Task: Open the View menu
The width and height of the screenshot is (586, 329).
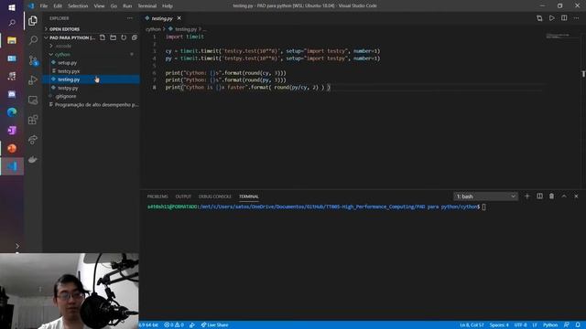Action: pyautogui.click(x=99, y=6)
